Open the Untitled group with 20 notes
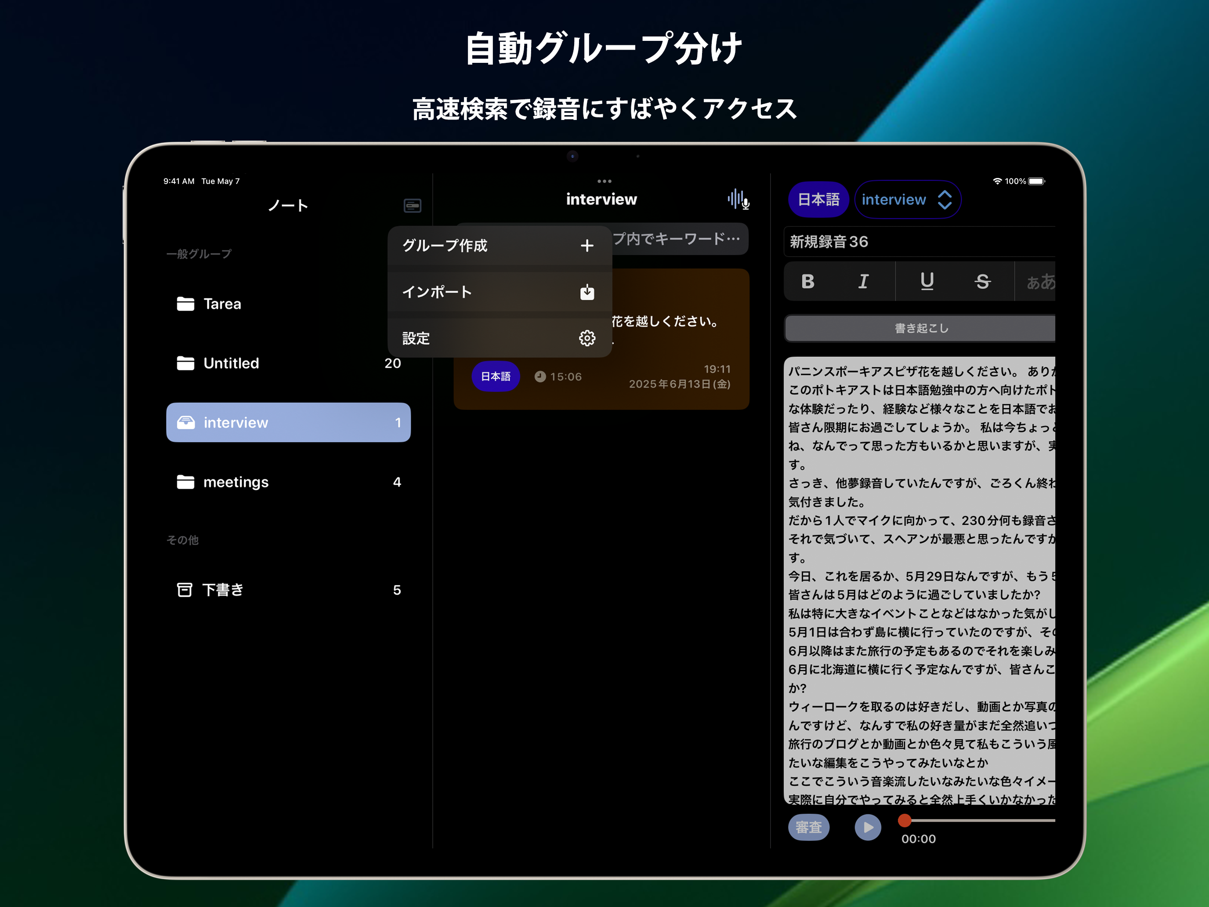This screenshot has height=907, width=1209. 288,363
